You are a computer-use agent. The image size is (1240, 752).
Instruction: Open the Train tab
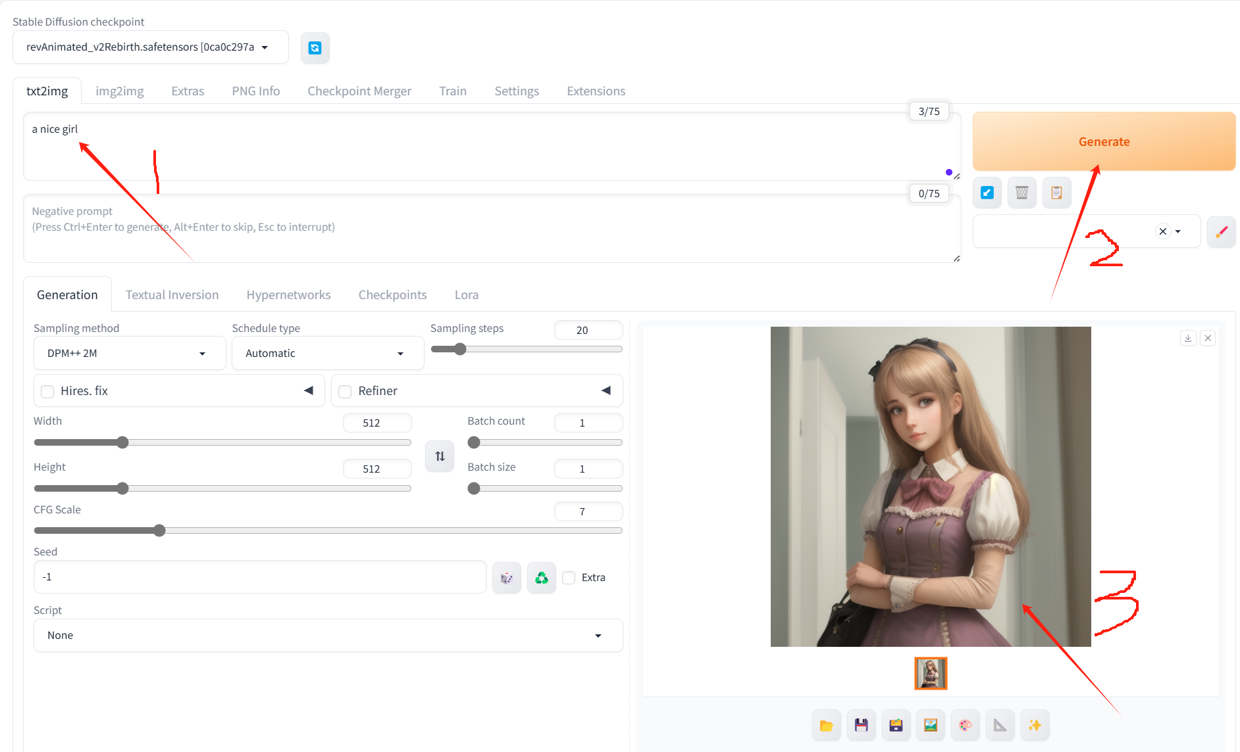tap(453, 91)
